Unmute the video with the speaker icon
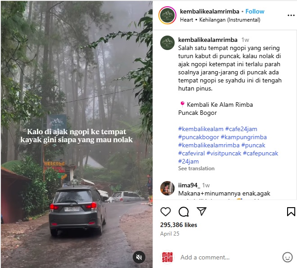Screen dimensions: 297x268 pos(139,257)
